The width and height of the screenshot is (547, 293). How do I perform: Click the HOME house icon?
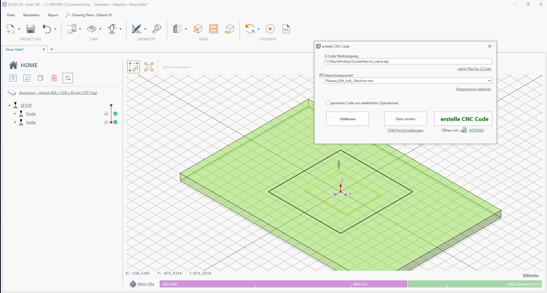13,65
